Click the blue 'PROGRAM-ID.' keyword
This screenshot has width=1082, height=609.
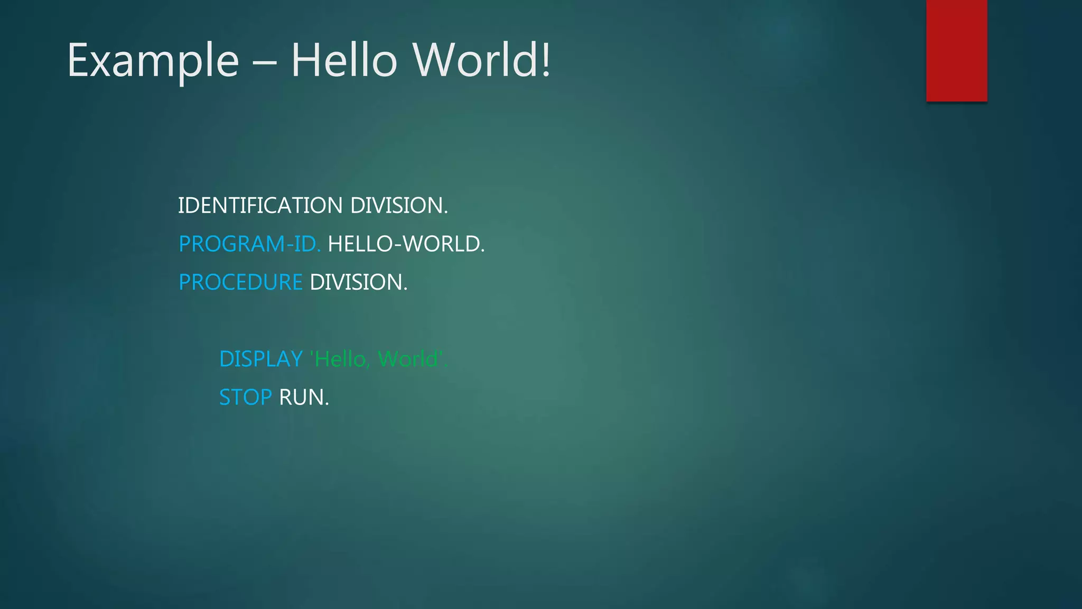tap(250, 244)
